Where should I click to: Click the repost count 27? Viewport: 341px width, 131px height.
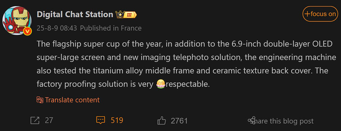(49, 121)
